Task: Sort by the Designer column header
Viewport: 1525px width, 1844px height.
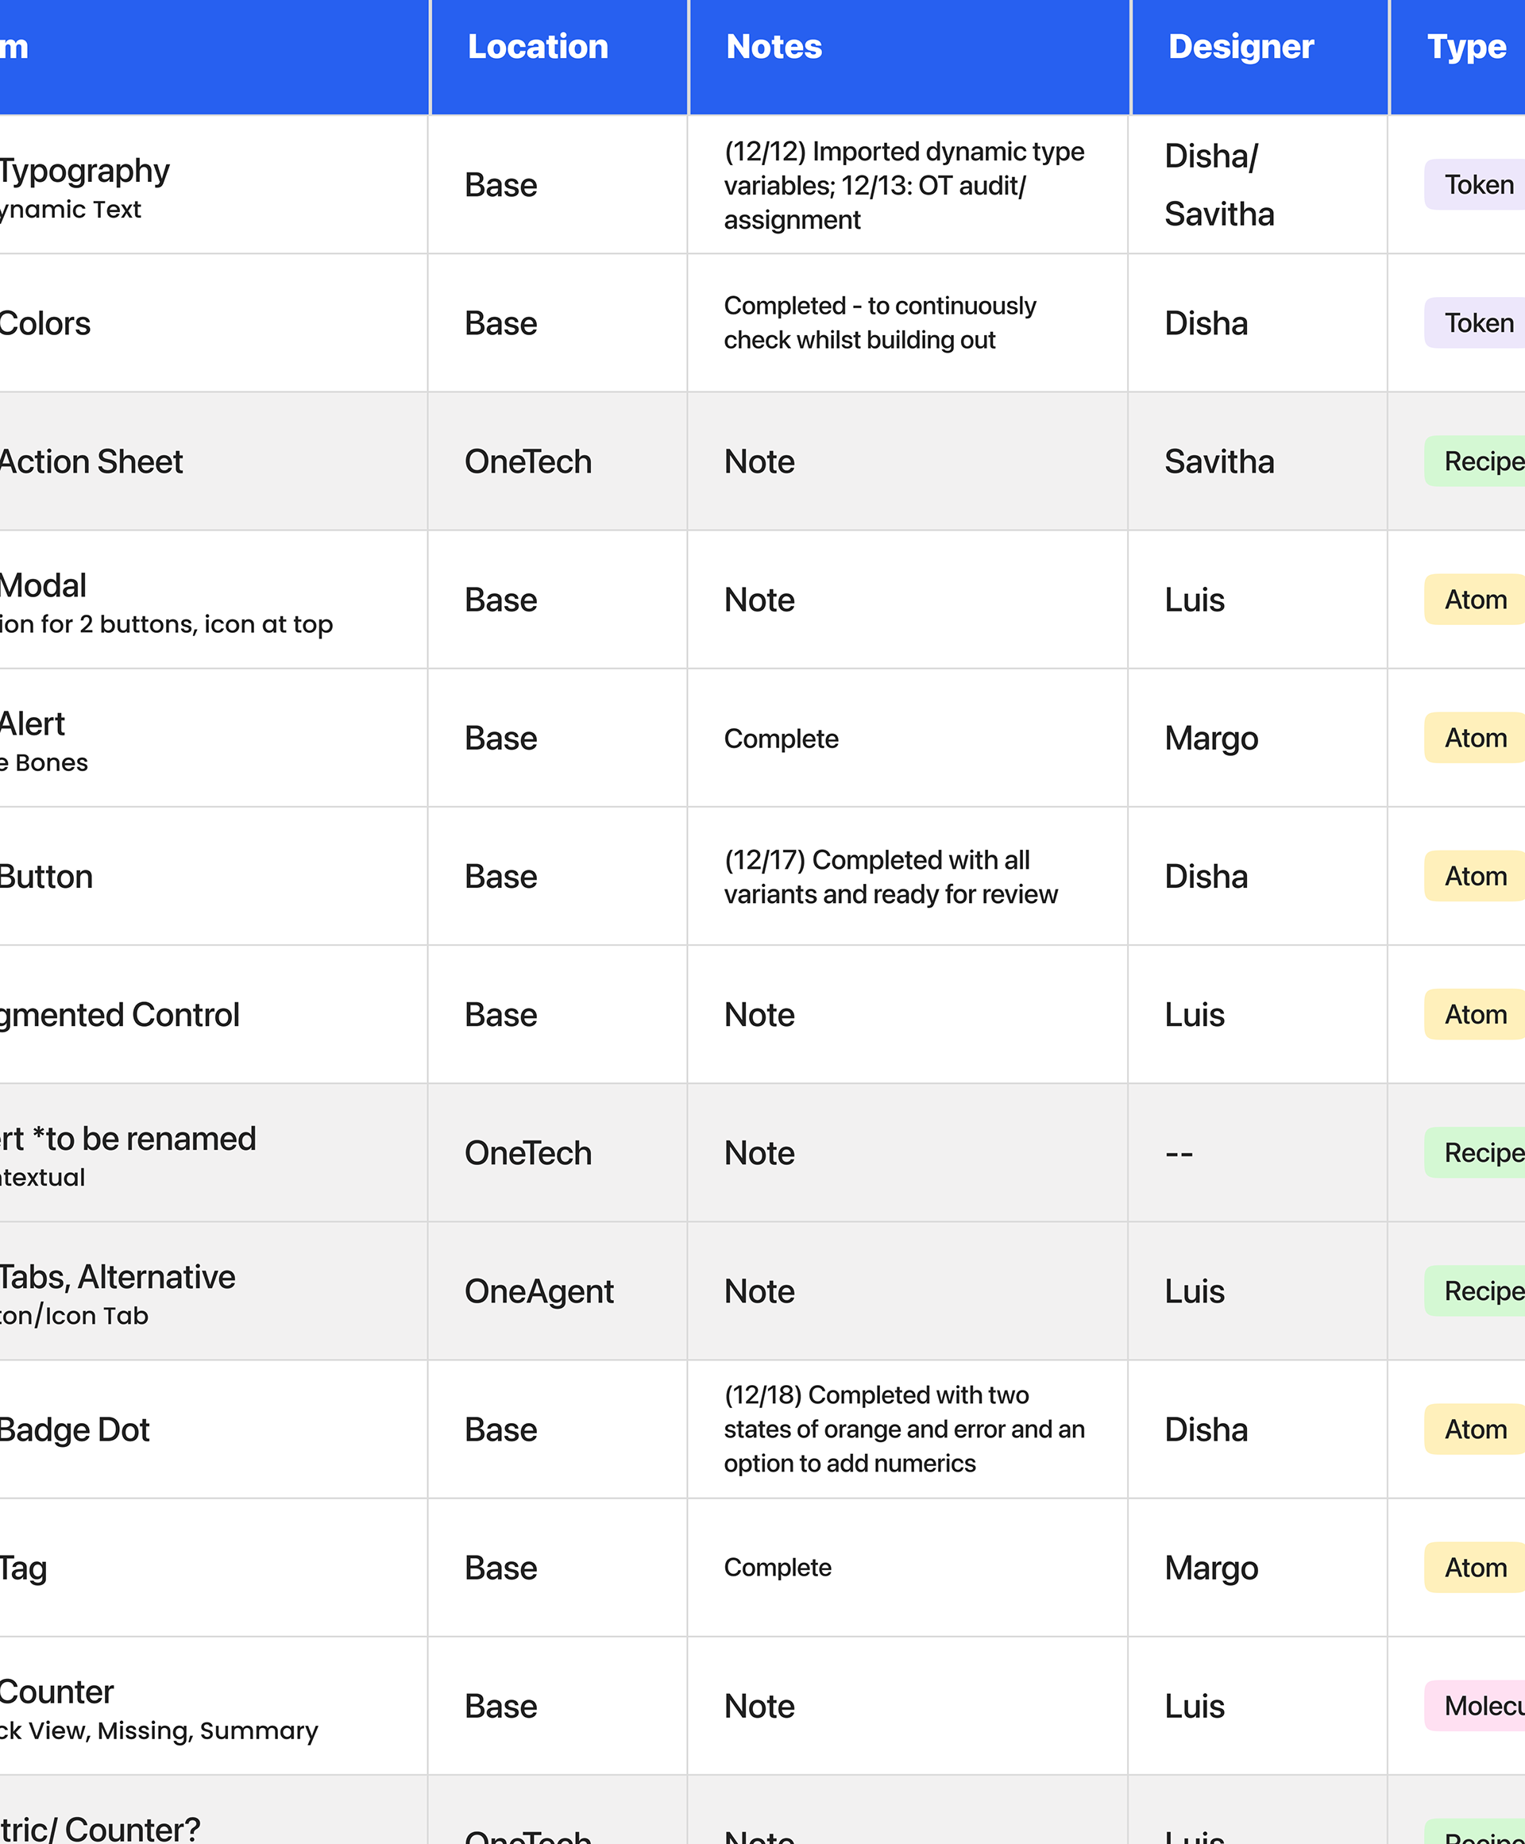Action: [1241, 47]
